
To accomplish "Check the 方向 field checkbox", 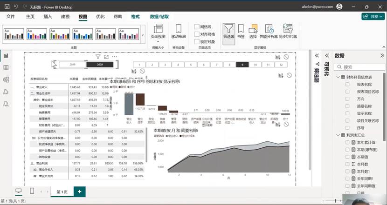I will pyautogui.click(x=347, y=99).
